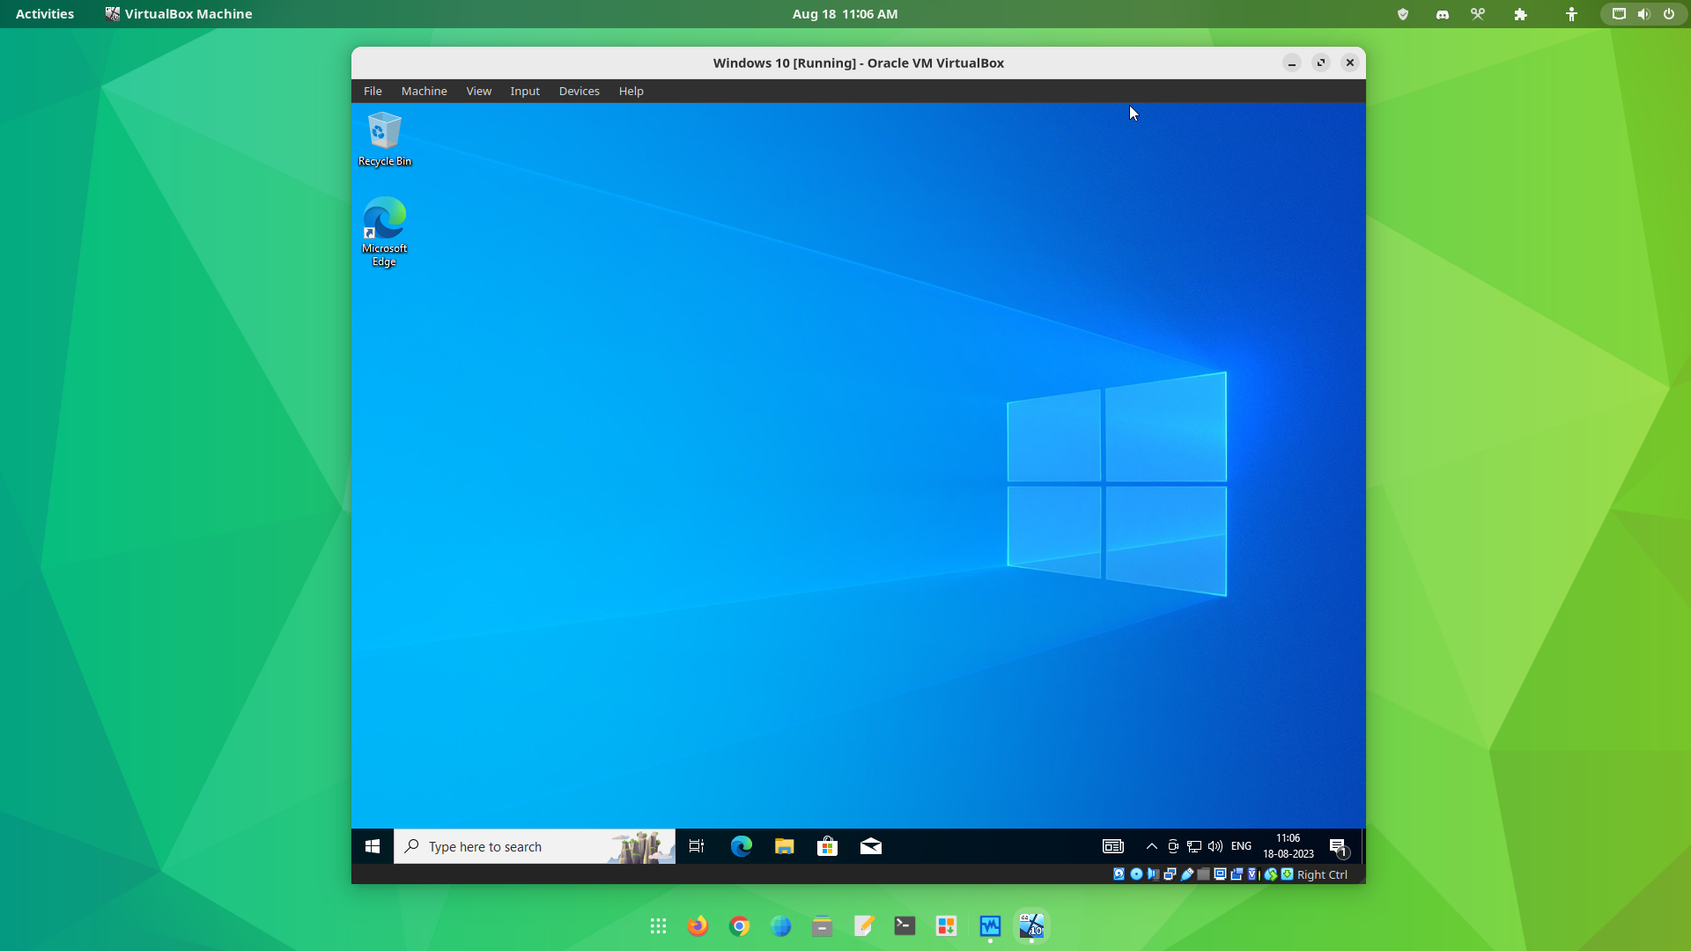Viewport: 1691px width, 951px height.
Task: Open File Explorer from taskbar
Action: (784, 845)
